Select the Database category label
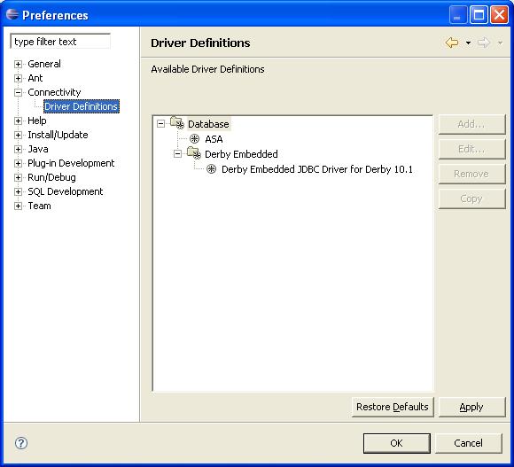Image resolution: width=514 pixels, height=467 pixels. (208, 124)
